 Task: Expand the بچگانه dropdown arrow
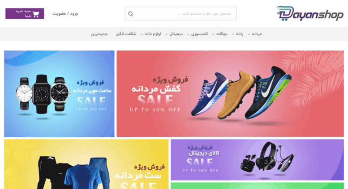pos(213,34)
